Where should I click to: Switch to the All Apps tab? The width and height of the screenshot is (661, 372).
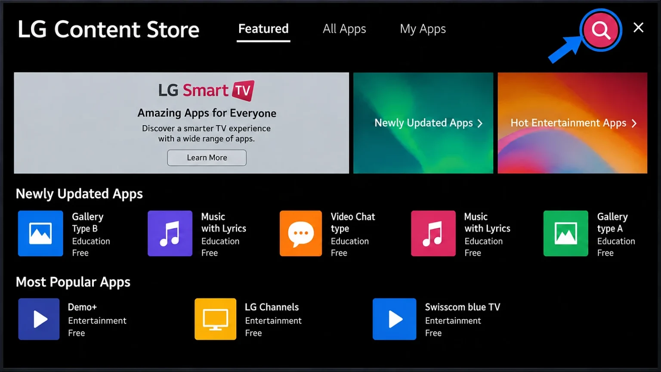344,29
